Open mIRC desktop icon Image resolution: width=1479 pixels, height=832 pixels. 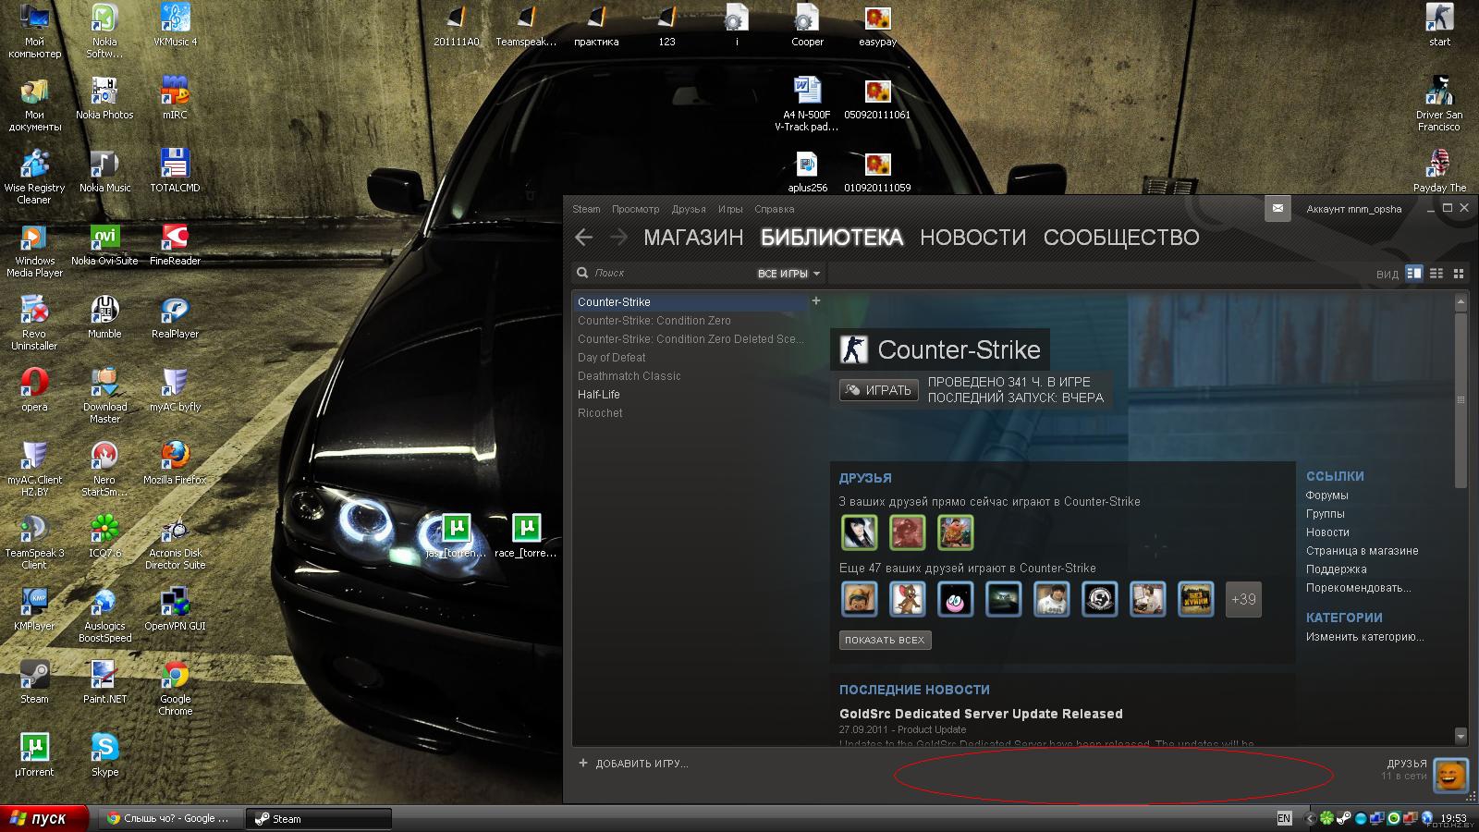[x=175, y=97]
